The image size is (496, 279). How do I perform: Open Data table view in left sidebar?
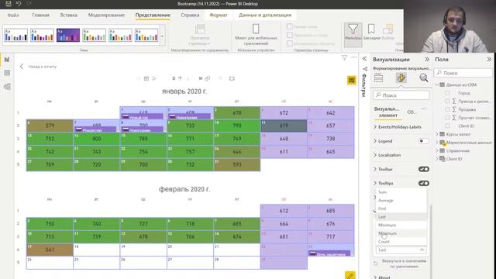click(x=7, y=73)
